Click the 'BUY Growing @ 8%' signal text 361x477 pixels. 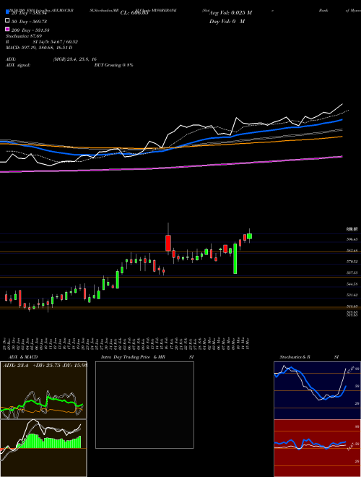pos(113,65)
